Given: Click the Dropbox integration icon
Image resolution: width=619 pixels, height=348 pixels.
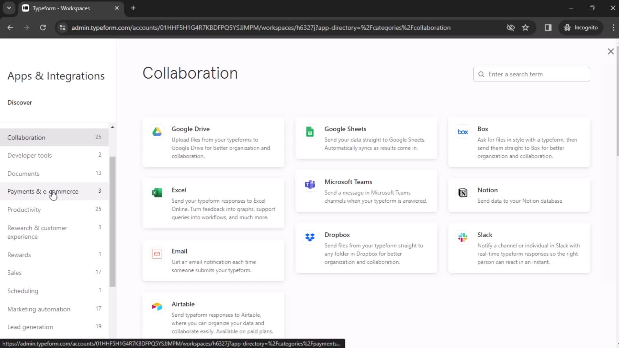Looking at the screenshot, I should pyautogui.click(x=310, y=237).
